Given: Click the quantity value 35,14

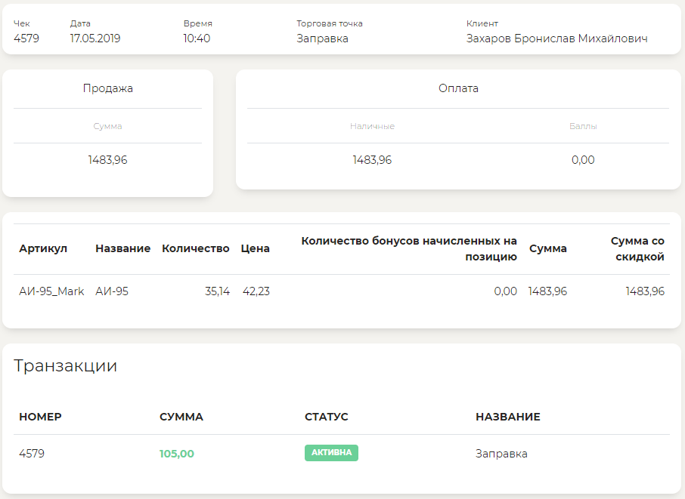Looking at the screenshot, I should click(x=217, y=291).
